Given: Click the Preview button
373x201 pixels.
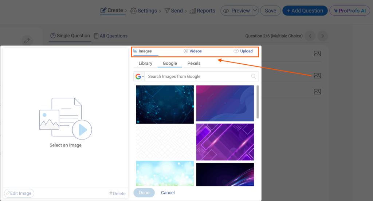Looking at the screenshot, I should pos(236,11).
